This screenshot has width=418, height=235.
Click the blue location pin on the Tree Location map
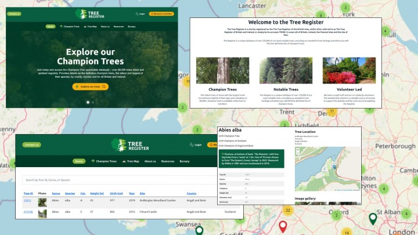(x=334, y=167)
